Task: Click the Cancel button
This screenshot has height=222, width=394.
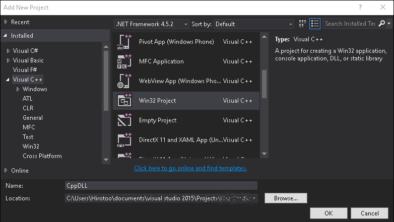Action: [370, 213]
